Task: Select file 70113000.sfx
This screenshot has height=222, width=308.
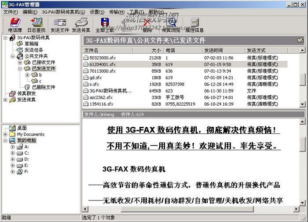Action: [185, 71]
